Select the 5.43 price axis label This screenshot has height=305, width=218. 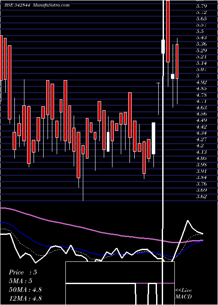click(201, 38)
